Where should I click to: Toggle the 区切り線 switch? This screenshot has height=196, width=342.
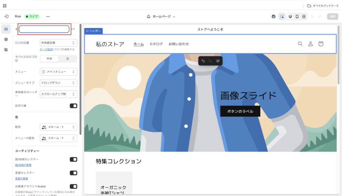point(73,106)
